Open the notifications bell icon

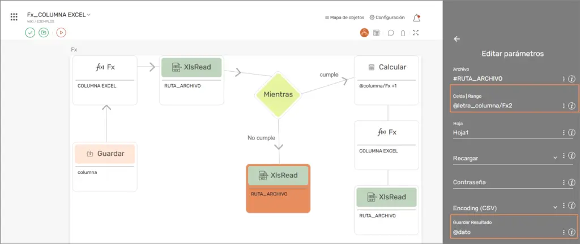click(417, 18)
